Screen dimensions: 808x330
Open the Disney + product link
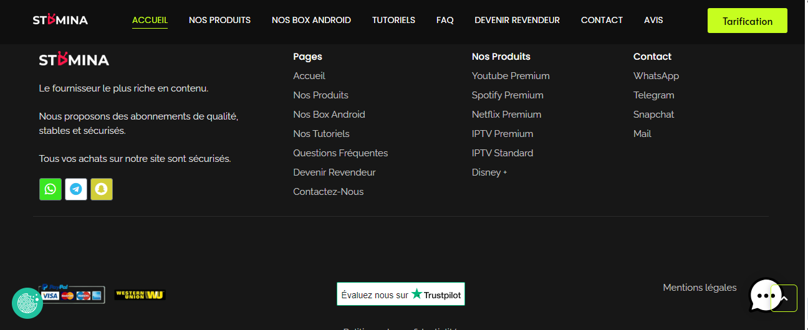point(489,172)
